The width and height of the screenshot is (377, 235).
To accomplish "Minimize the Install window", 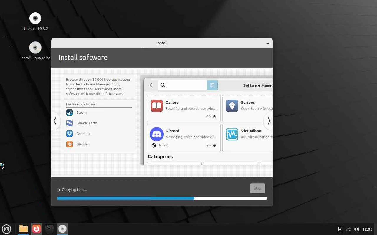I will click(x=268, y=43).
